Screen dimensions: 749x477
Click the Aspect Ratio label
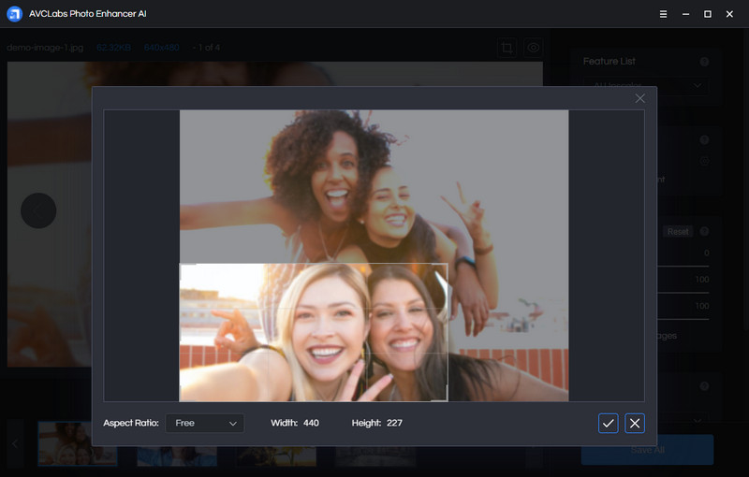tap(131, 423)
